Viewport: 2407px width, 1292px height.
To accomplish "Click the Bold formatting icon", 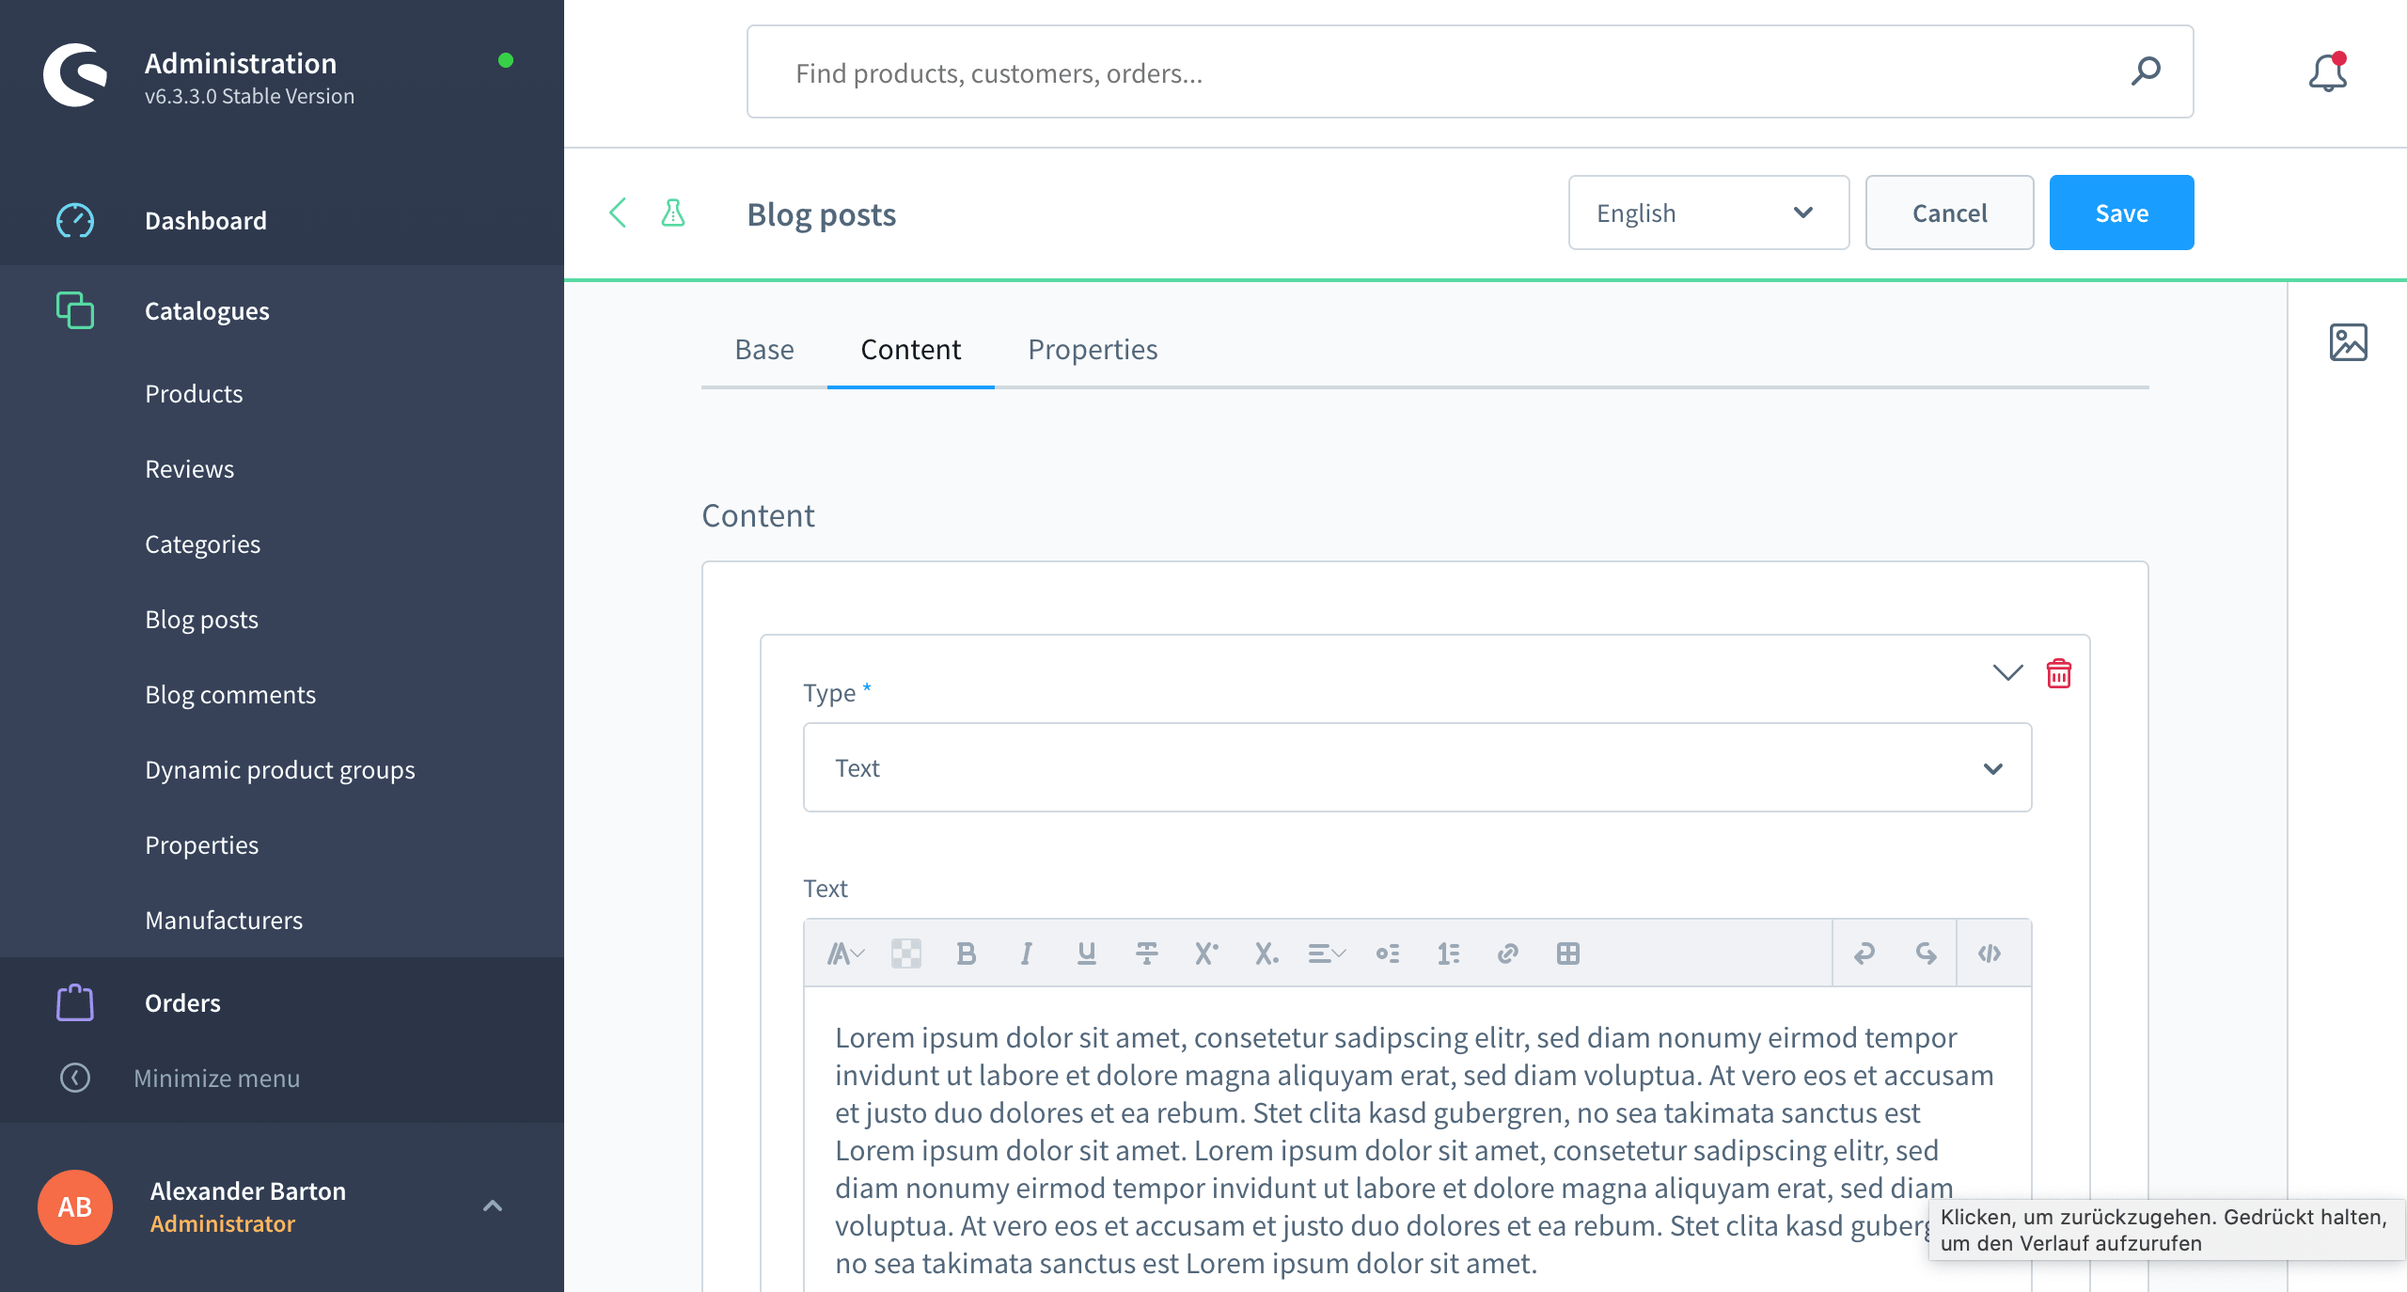I will pos(966,953).
